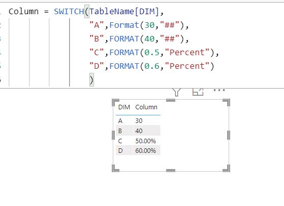Select cell D in the DIM column

(120, 150)
